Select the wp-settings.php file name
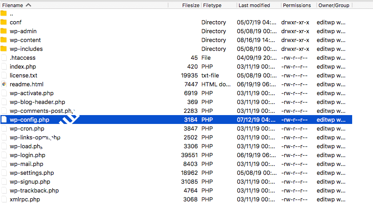This screenshot has height=216, width=373. (x=32, y=173)
